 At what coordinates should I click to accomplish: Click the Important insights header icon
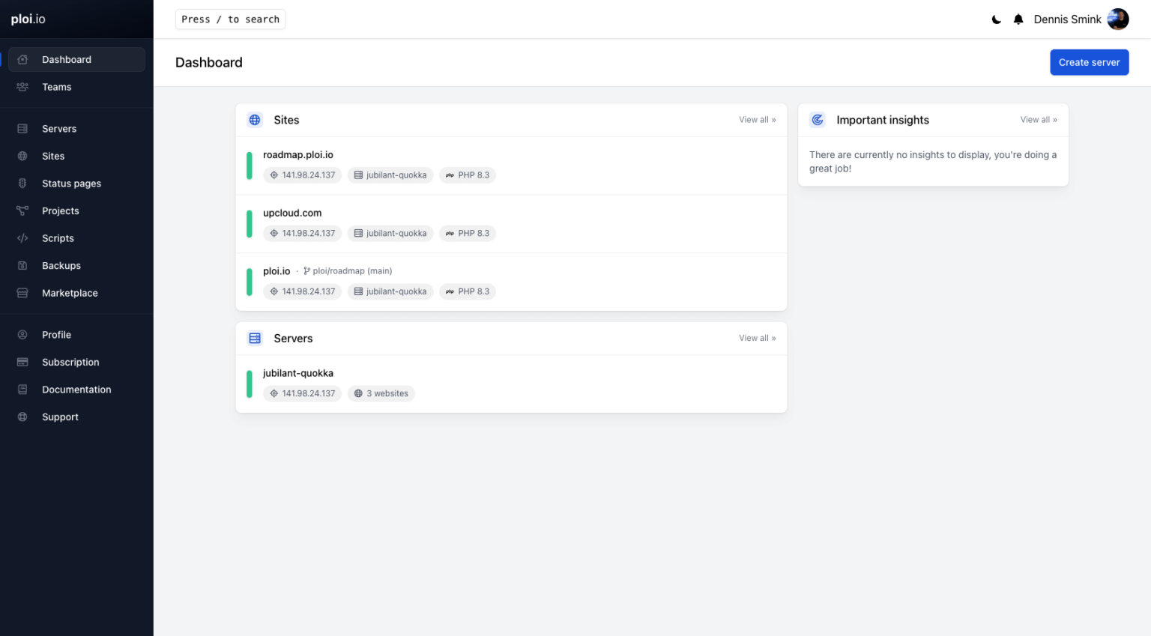[x=818, y=120]
